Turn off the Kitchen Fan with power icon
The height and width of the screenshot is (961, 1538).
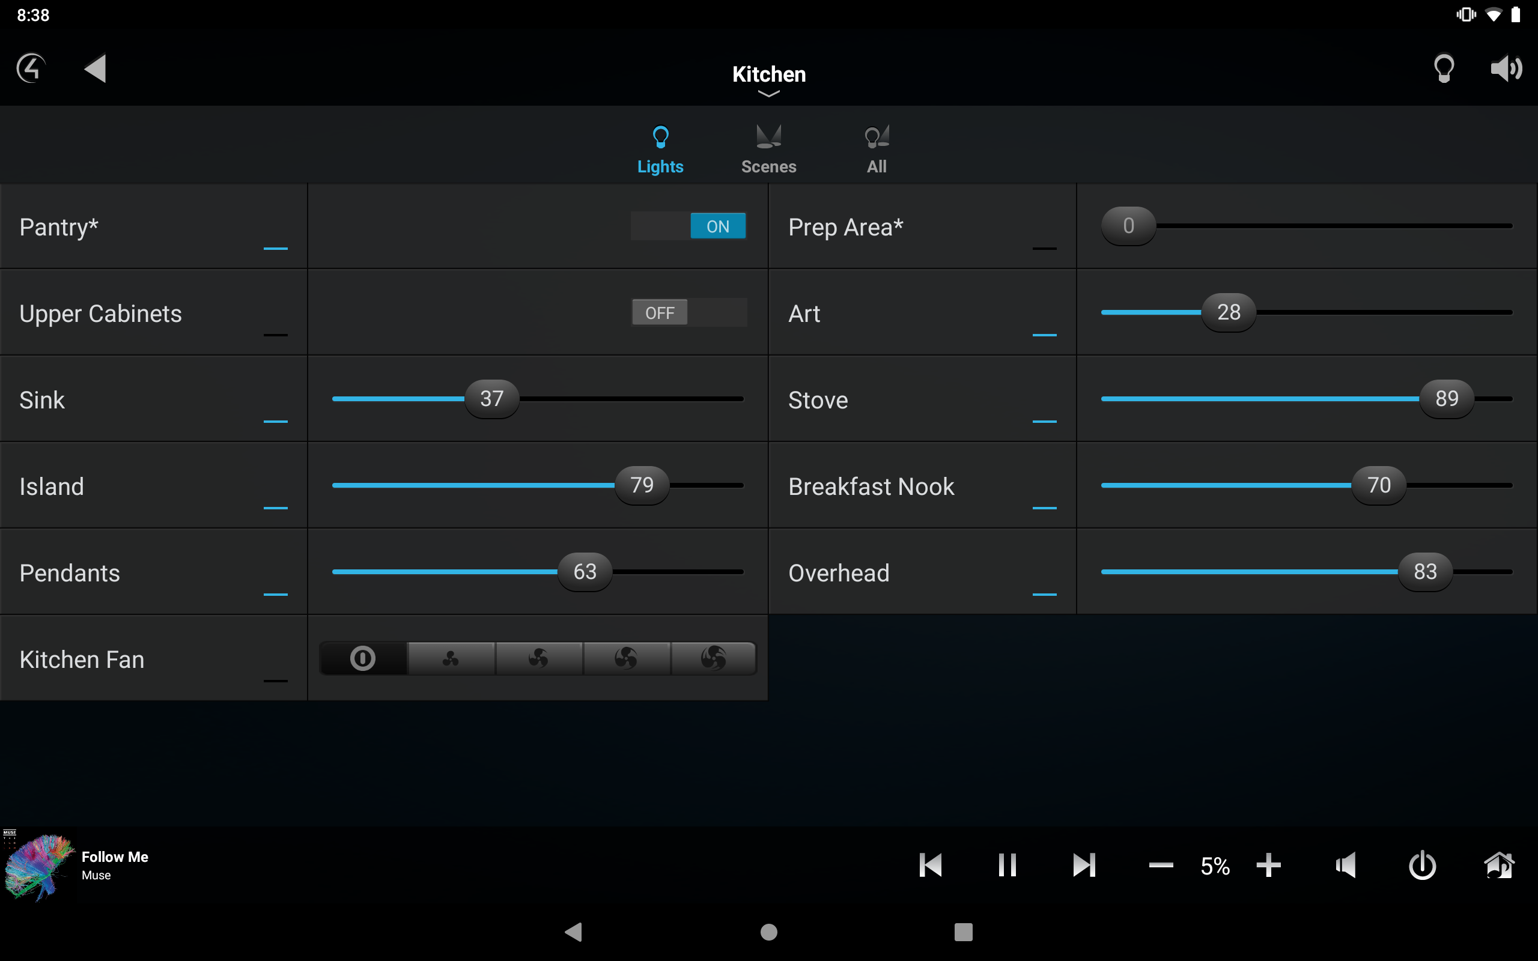point(363,658)
